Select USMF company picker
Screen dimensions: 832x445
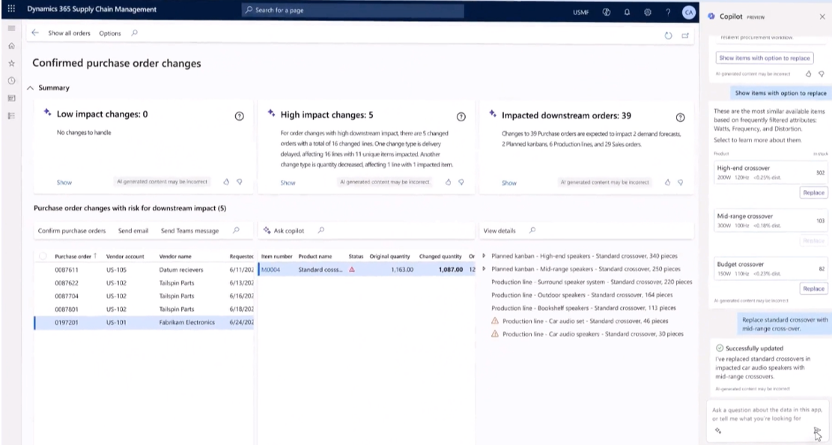(580, 12)
